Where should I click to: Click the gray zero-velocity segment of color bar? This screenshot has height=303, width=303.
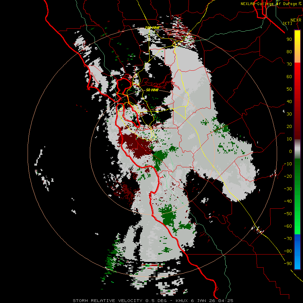[x=297, y=149]
